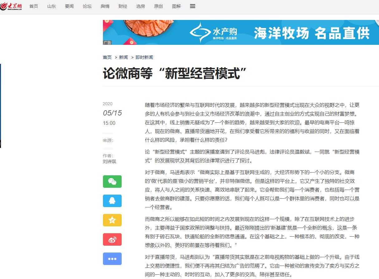Go to the 要闻 section
Screen dimensions: 379x279
tap(69, 6)
